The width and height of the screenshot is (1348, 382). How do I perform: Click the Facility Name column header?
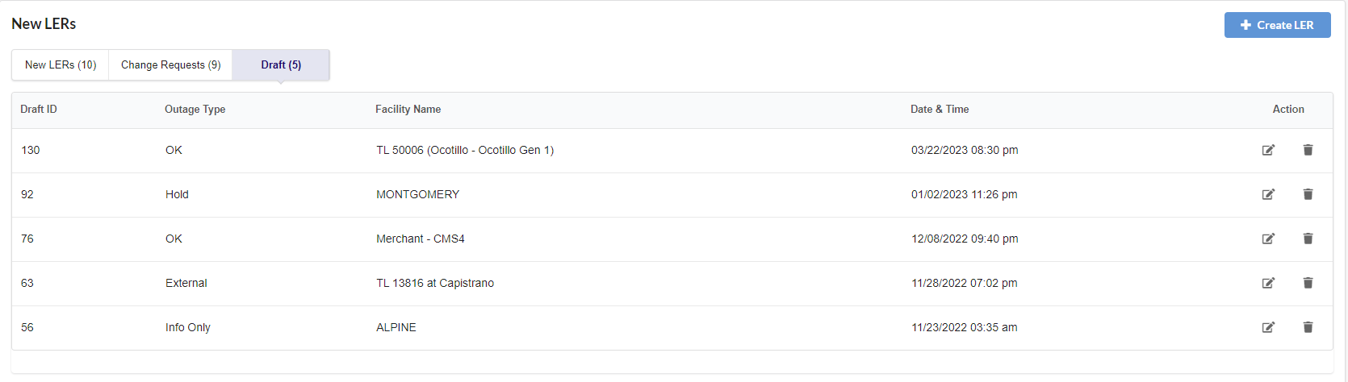[408, 110]
